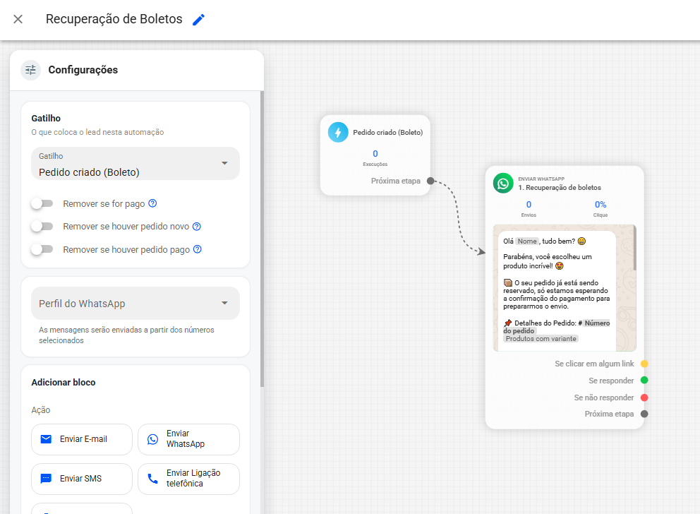Click the phone icon in Enviar Ligação telefônica
Screen dimensions: 700x514
coord(152,479)
